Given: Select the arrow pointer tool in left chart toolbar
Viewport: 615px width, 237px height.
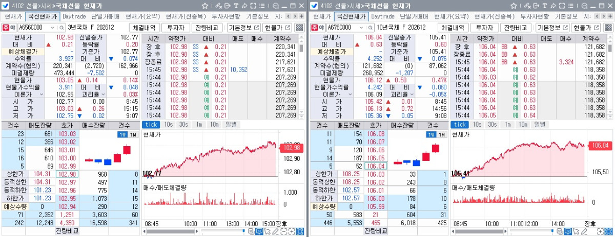Looking at the screenshot, I should [268, 231].
